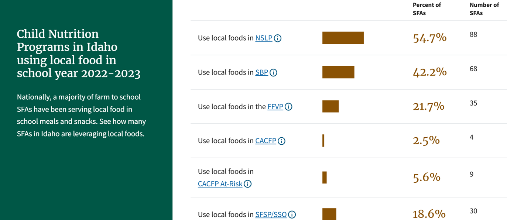Follow the SBP link

(261, 73)
